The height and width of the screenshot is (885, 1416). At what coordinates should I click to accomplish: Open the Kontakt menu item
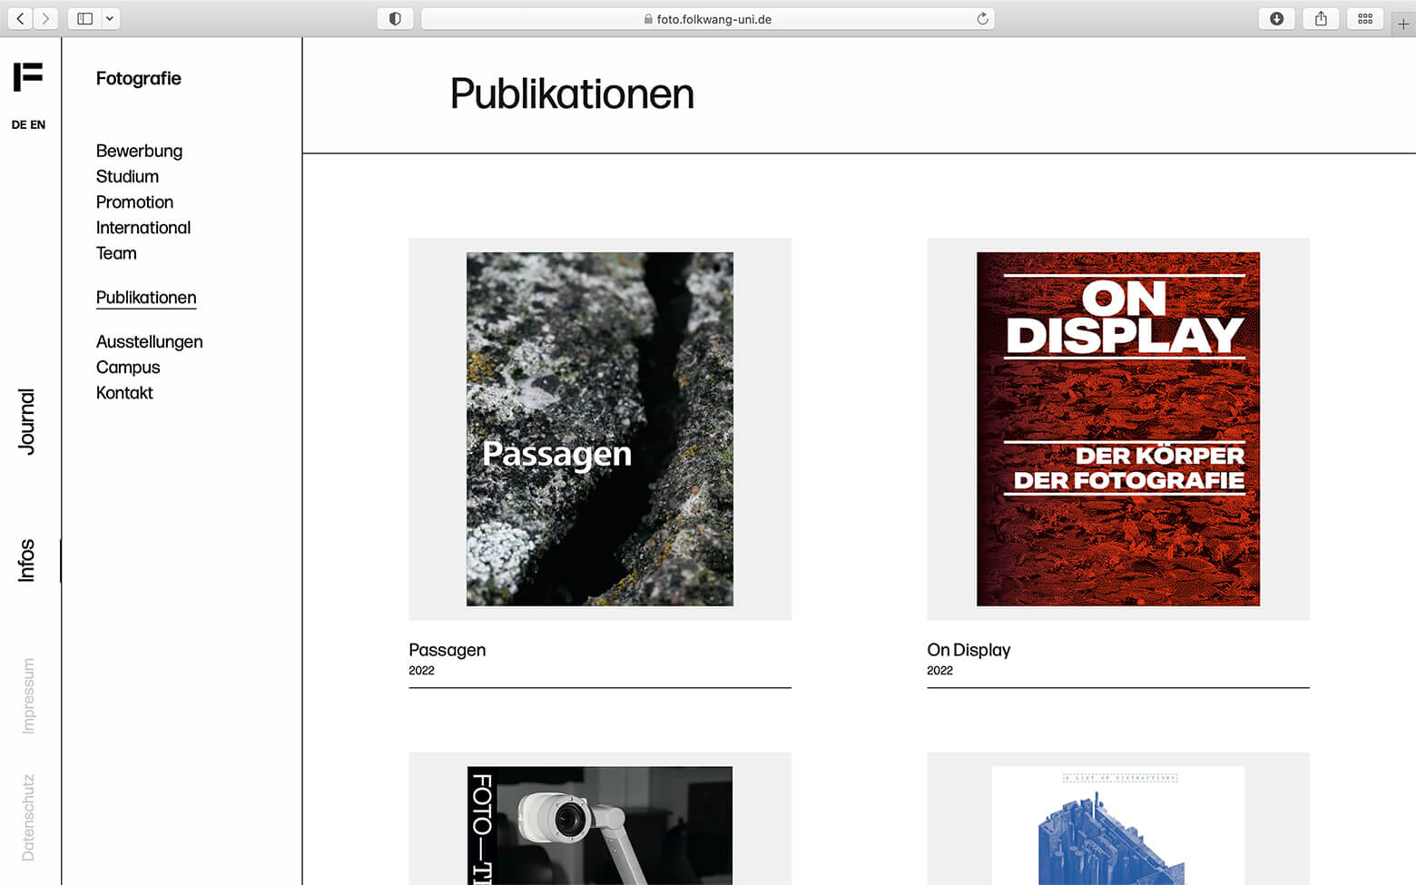[x=124, y=392]
